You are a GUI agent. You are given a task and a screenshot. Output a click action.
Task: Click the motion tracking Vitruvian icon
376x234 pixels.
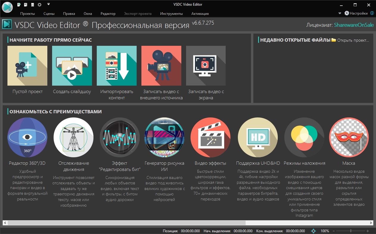74,137
